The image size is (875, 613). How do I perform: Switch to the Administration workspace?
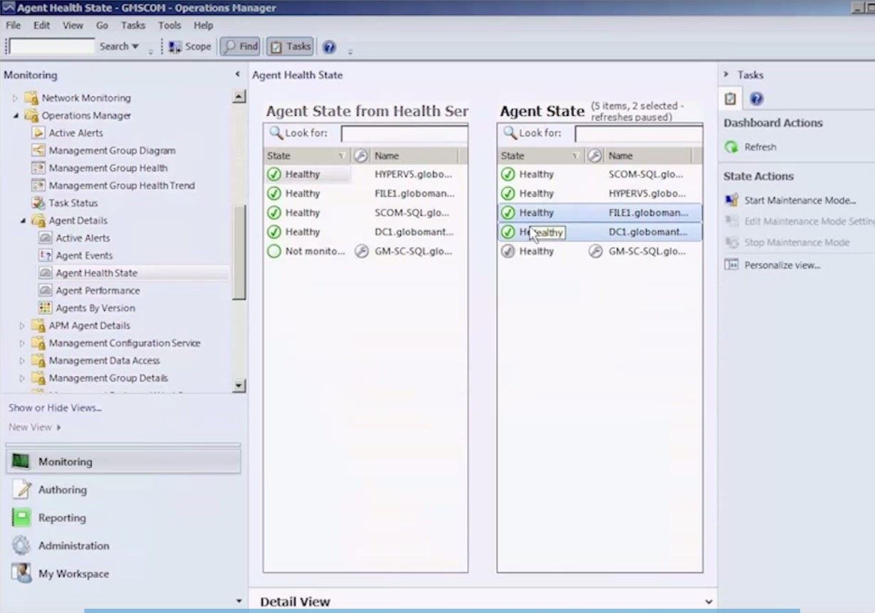coord(123,546)
